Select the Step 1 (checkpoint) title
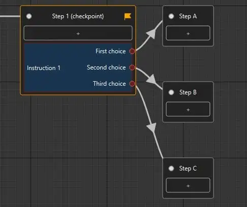Image resolution: width=247 pixels, height=207 pixels. coord(78,16)
